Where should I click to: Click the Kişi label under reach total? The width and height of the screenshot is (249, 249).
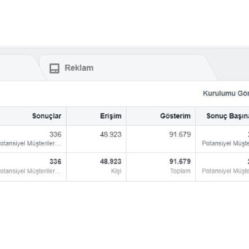tap(116, 171)
